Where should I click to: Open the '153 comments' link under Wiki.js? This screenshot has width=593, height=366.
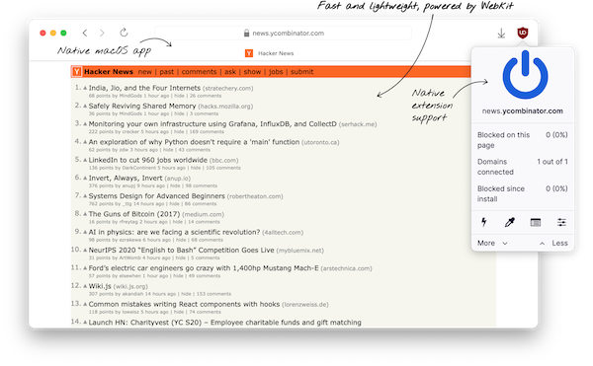coord(213,294)
